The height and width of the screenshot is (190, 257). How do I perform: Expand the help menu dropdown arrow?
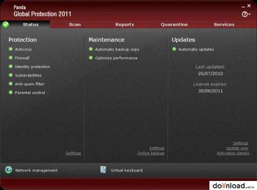click(249, 14)
